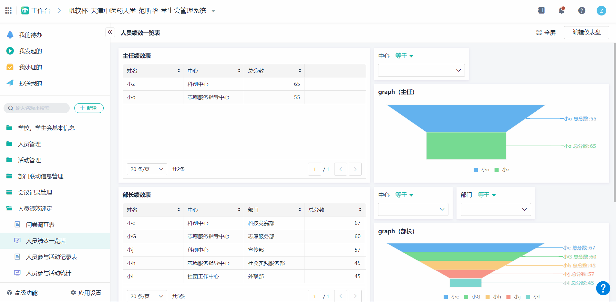Screen dimensions: 616x302
Task: Click the 新建 button
Action: pyautogui.click(x=89, y=108)
